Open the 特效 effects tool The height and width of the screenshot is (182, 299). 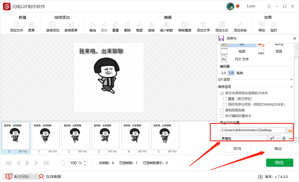point(262,25)
